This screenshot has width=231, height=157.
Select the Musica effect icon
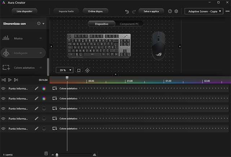click(x=6, y=38)
